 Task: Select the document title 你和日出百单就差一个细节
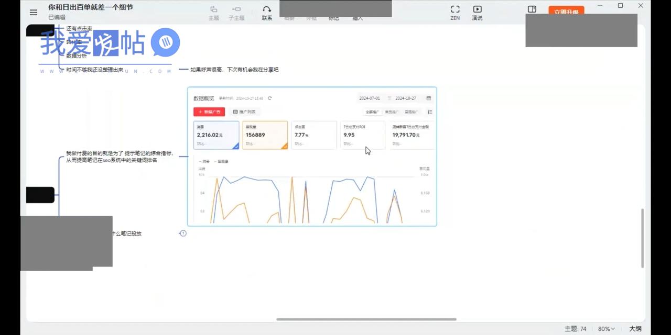coord(90,7)
